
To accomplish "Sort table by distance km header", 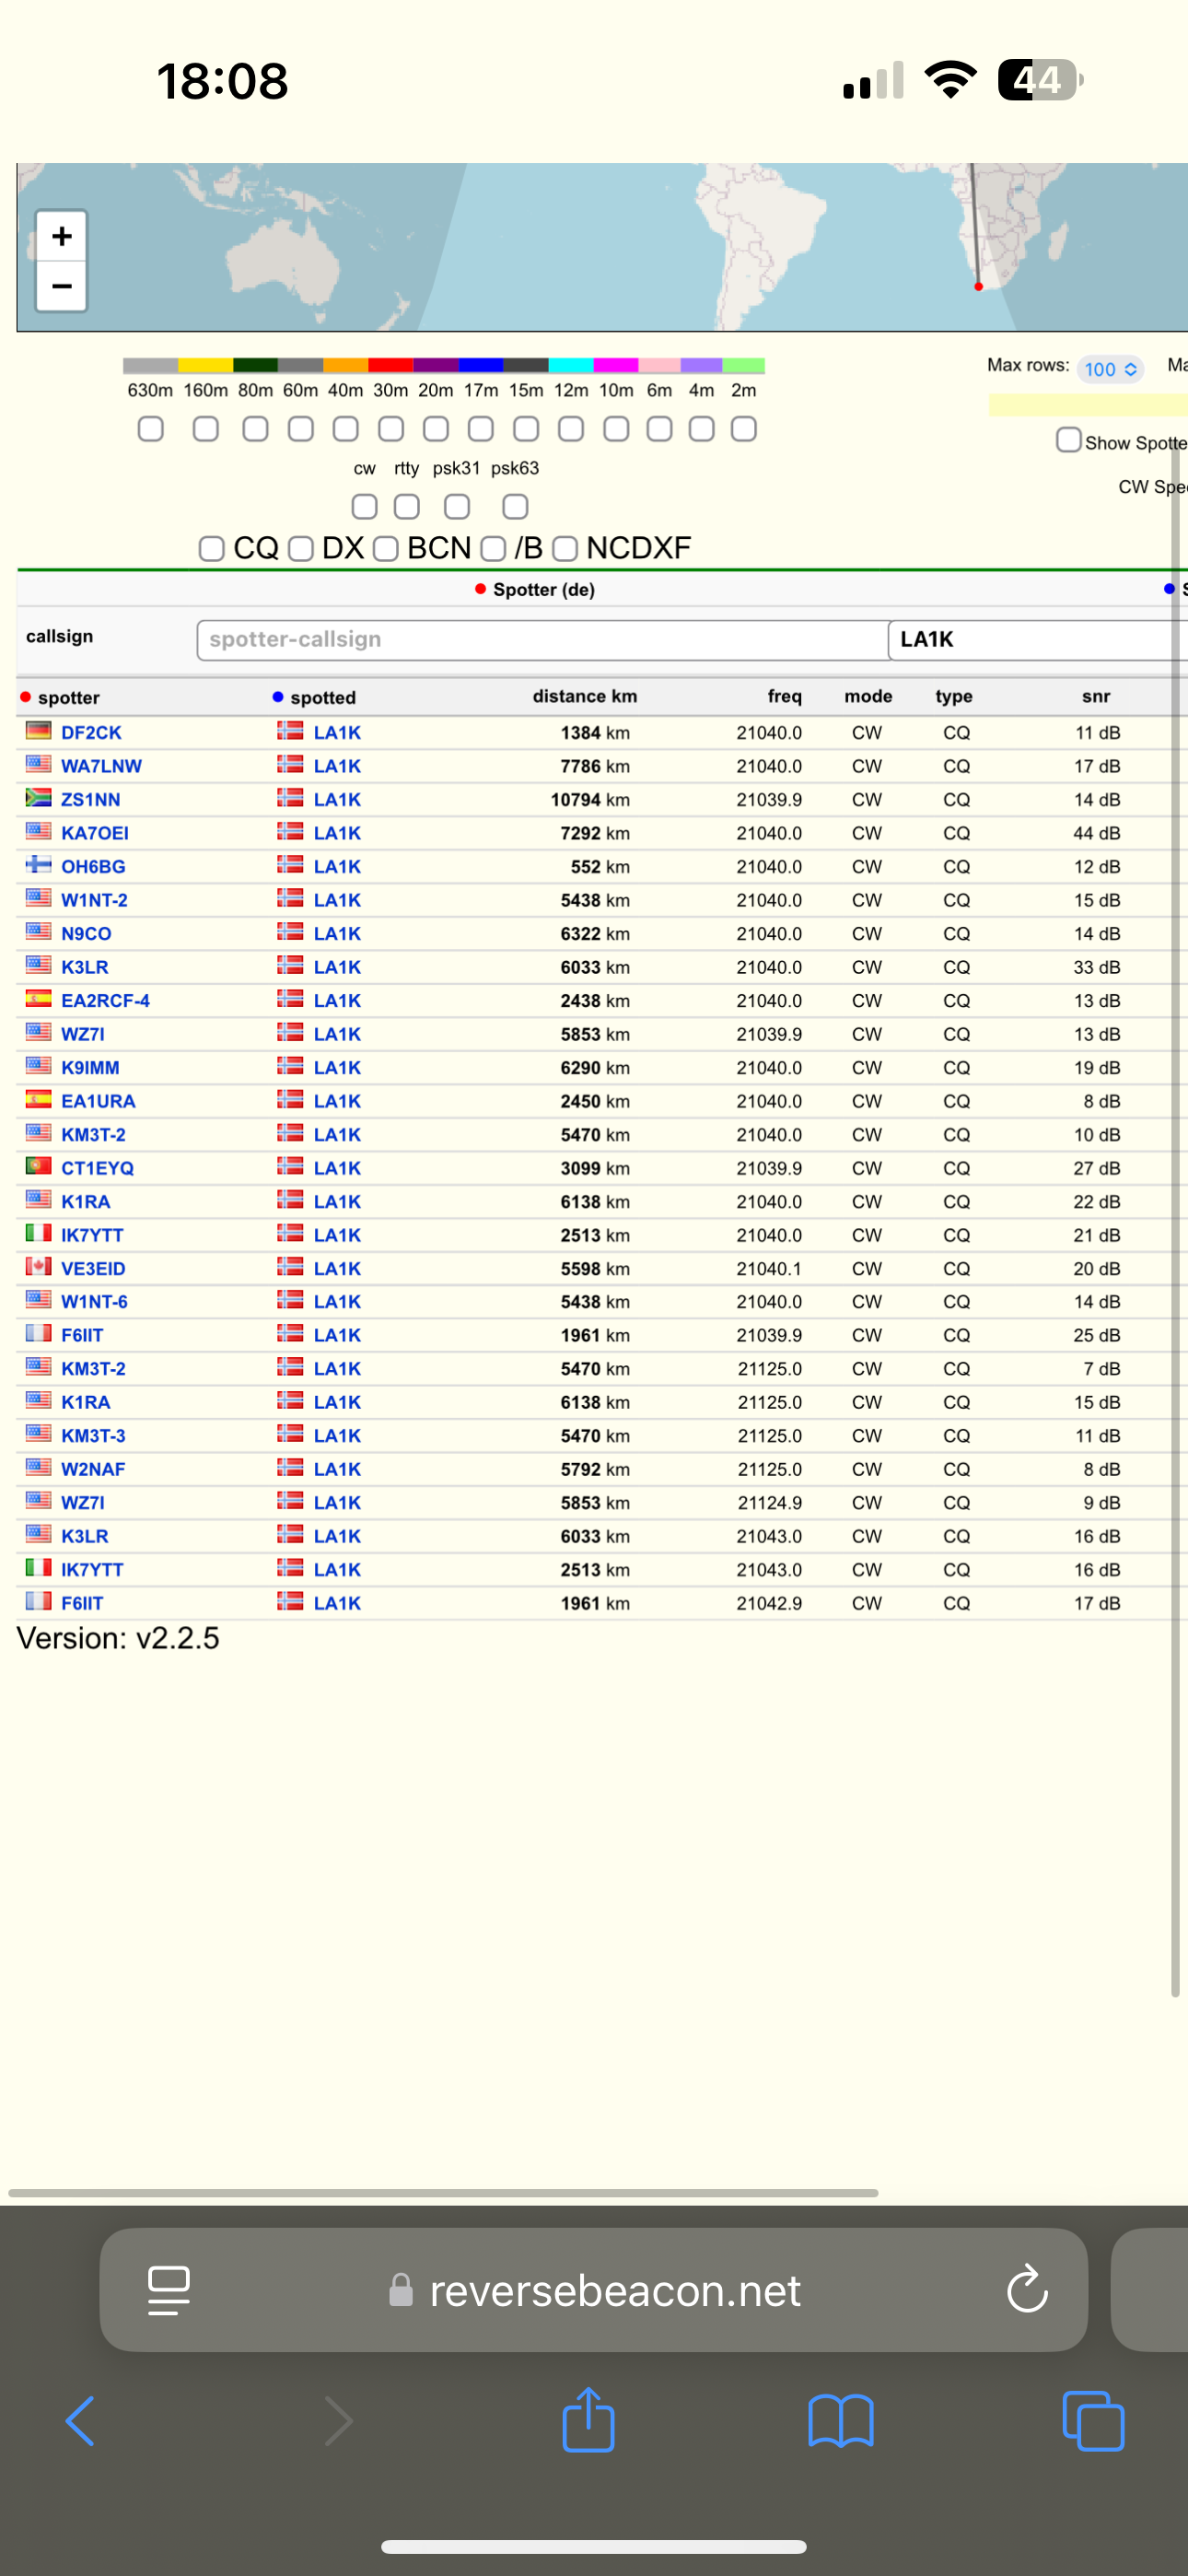I will [x=584, y=696].
